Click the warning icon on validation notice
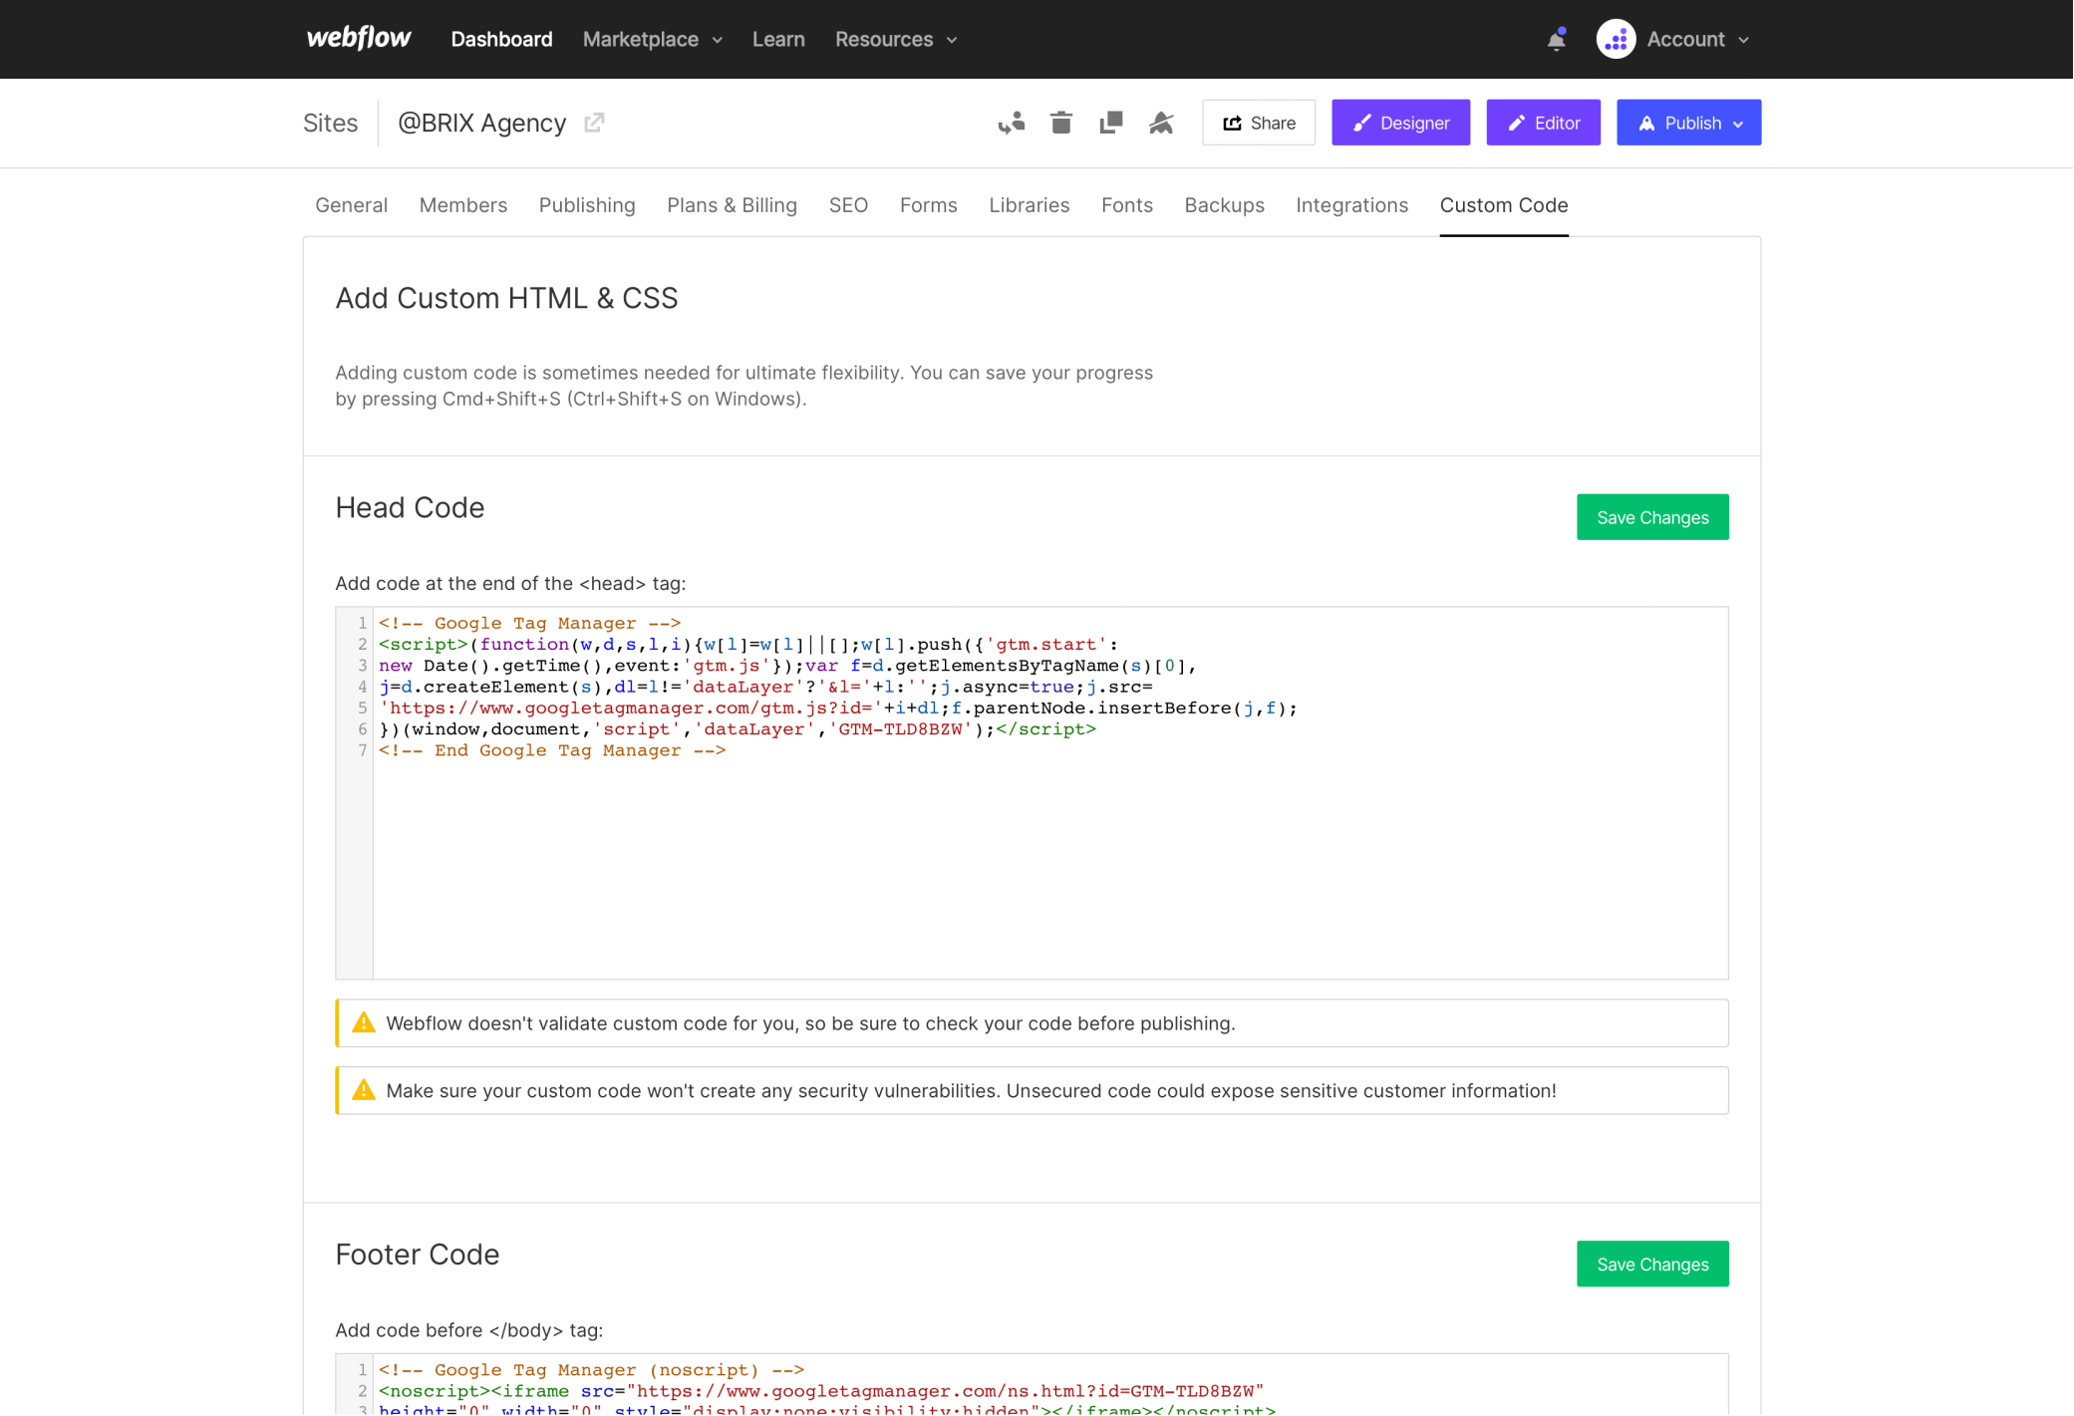 pyautogui.click(x=364, y=1022)
